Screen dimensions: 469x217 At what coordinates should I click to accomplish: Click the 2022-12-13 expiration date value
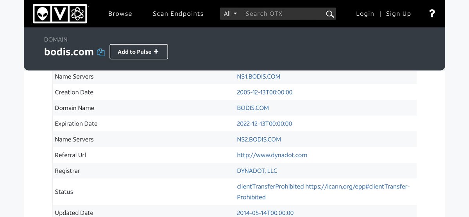pyautogui.click(x=264, y=124)
